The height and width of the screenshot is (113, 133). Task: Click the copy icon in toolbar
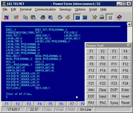tap(25, 18)
